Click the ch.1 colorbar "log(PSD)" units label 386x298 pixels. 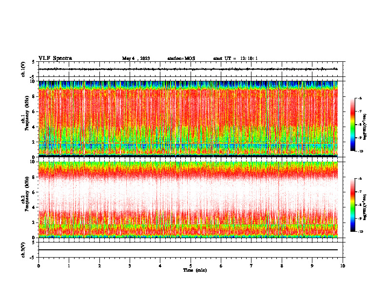click(366, 127)
